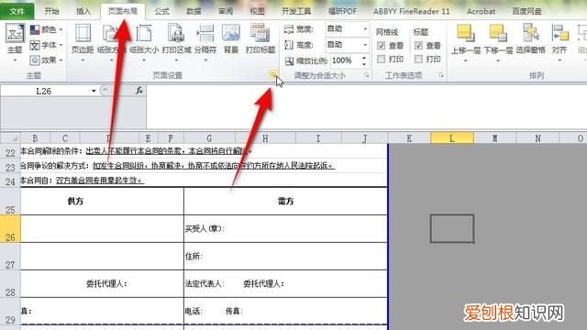Launch the 页面设置 page setup dialog

click(273, 75)
